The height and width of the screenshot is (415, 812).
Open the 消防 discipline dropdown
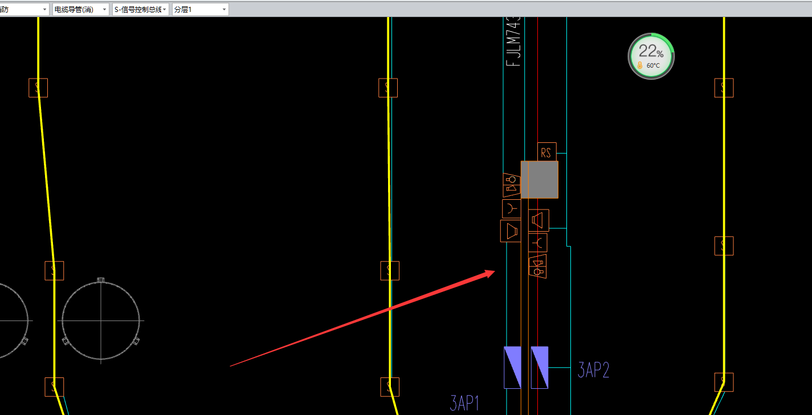click(24, 10)
